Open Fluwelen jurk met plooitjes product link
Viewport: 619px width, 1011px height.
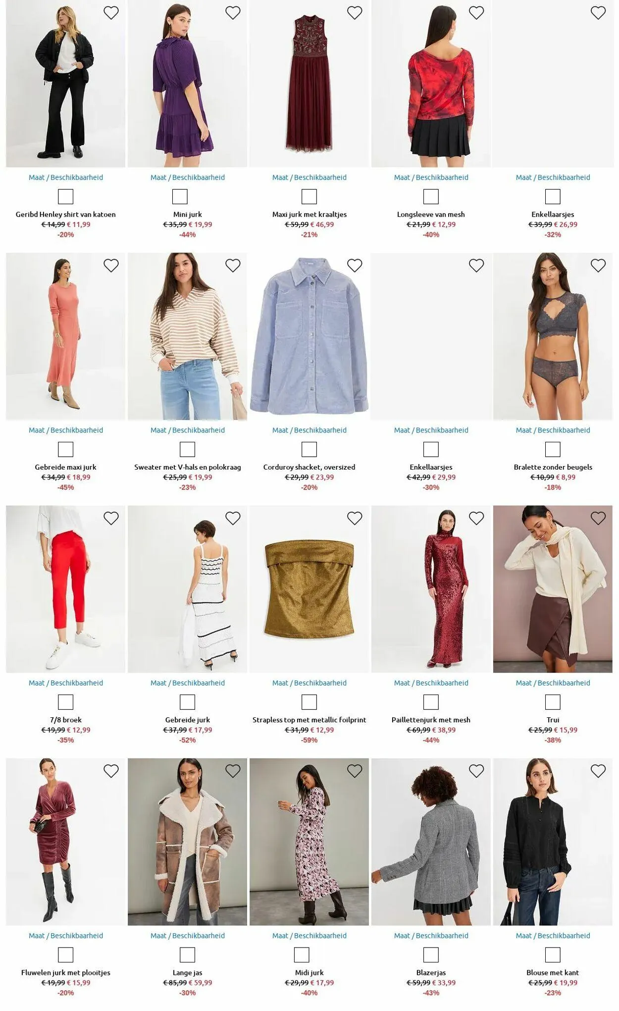(66, 972)
